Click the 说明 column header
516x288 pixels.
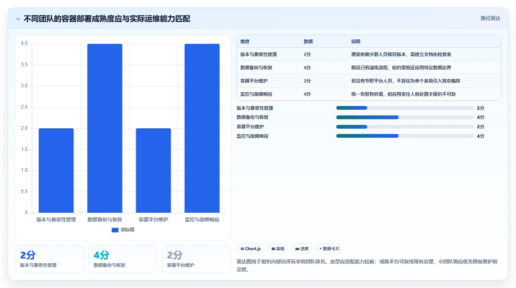pos(356,42)
